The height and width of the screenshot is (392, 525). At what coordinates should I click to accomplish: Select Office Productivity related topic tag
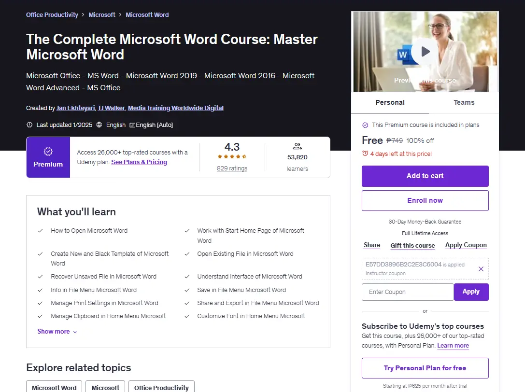point(161,387)
